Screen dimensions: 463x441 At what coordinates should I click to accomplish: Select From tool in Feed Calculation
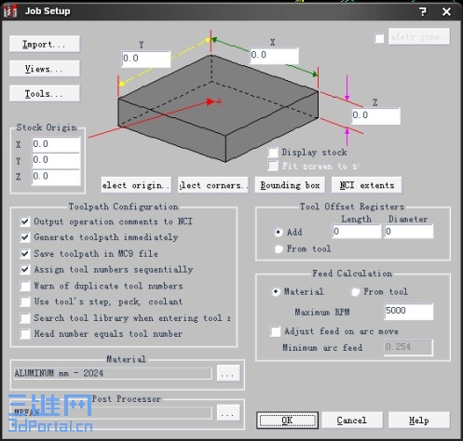click(x=355, y=292)
